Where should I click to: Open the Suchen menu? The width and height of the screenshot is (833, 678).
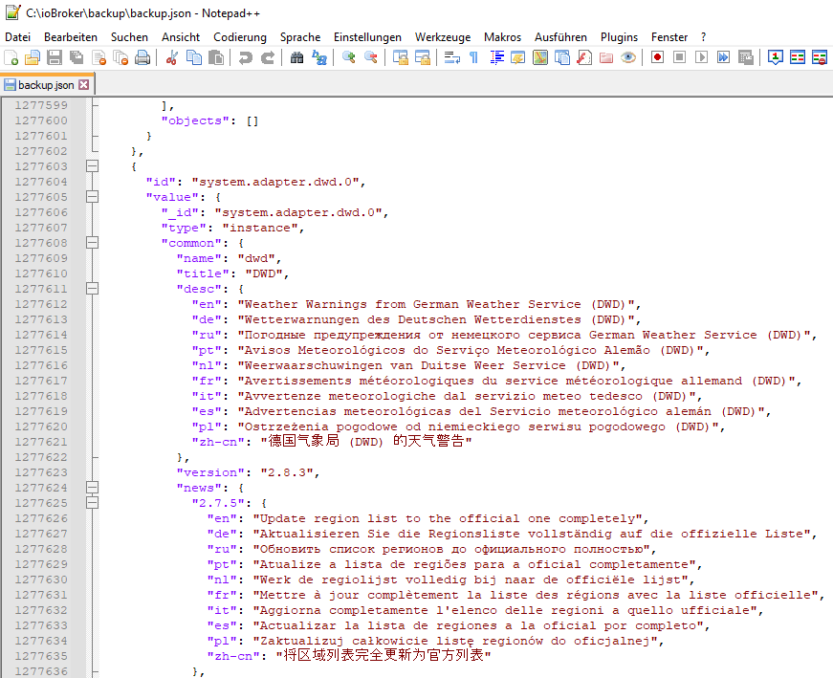click(129, 37)
